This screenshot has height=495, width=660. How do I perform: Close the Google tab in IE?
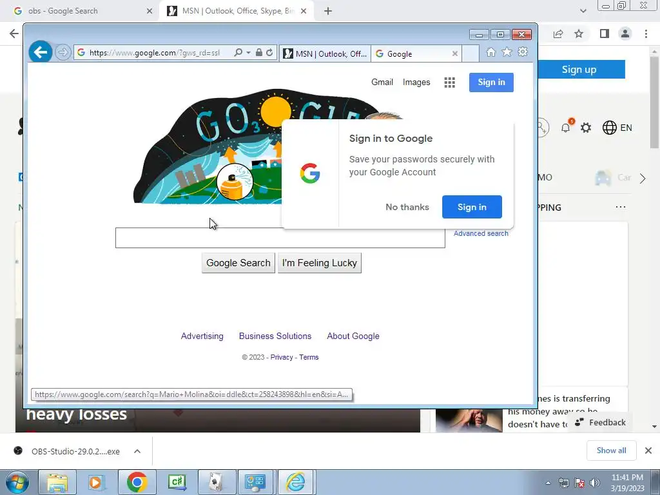click(454, 54)
